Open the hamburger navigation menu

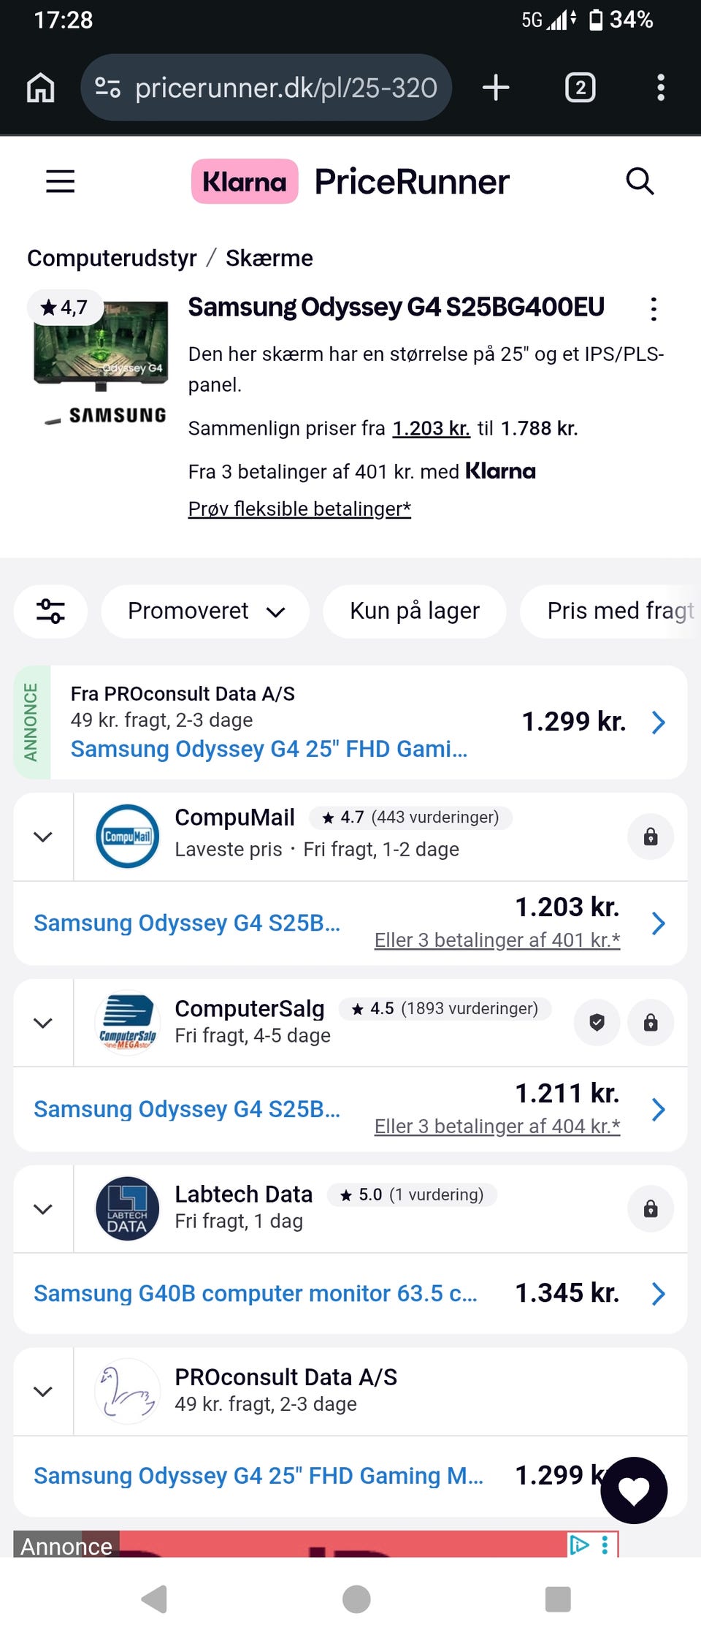(60, 181)
